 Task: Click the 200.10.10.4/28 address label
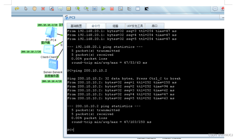[52, 81]
